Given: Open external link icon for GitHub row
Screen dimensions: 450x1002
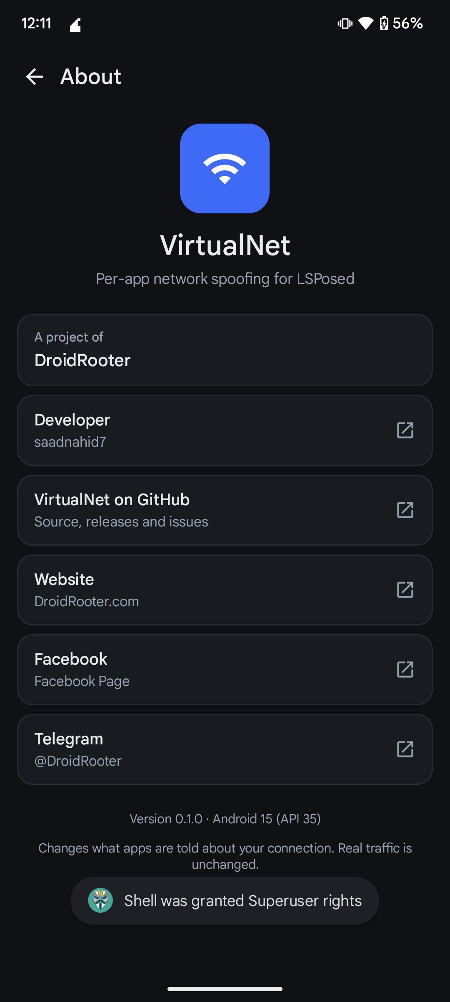Looking at the screenshot, I should (x=405, y=510).
